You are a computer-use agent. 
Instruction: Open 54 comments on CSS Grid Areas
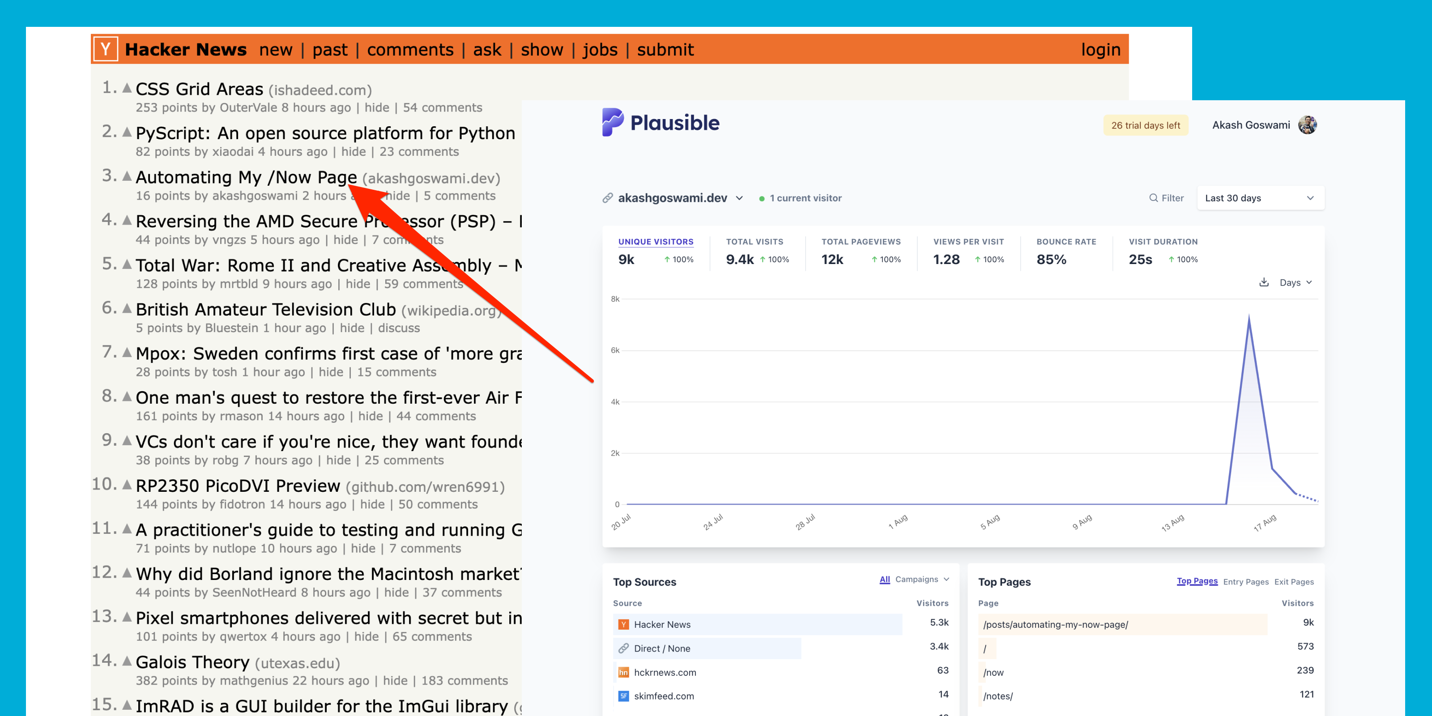coord(443,107)
